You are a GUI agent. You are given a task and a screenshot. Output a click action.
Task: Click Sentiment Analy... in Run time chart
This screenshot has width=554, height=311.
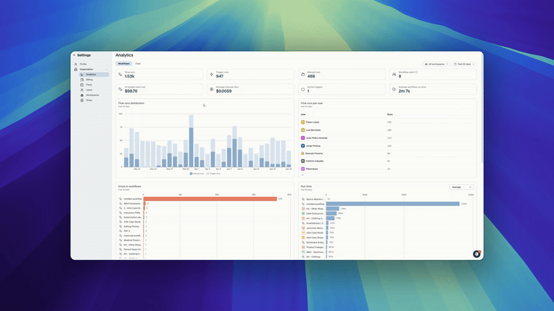click(x=315, y=243)
